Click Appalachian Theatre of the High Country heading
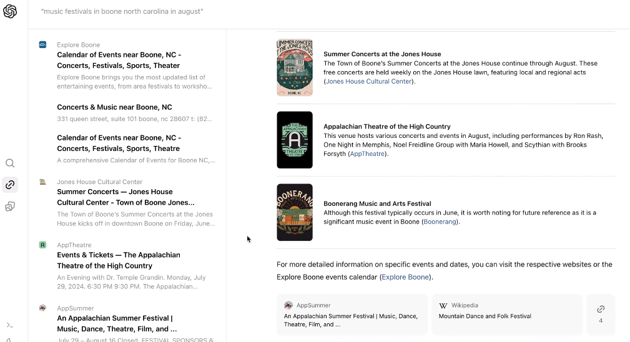 [x=387, y=127]
